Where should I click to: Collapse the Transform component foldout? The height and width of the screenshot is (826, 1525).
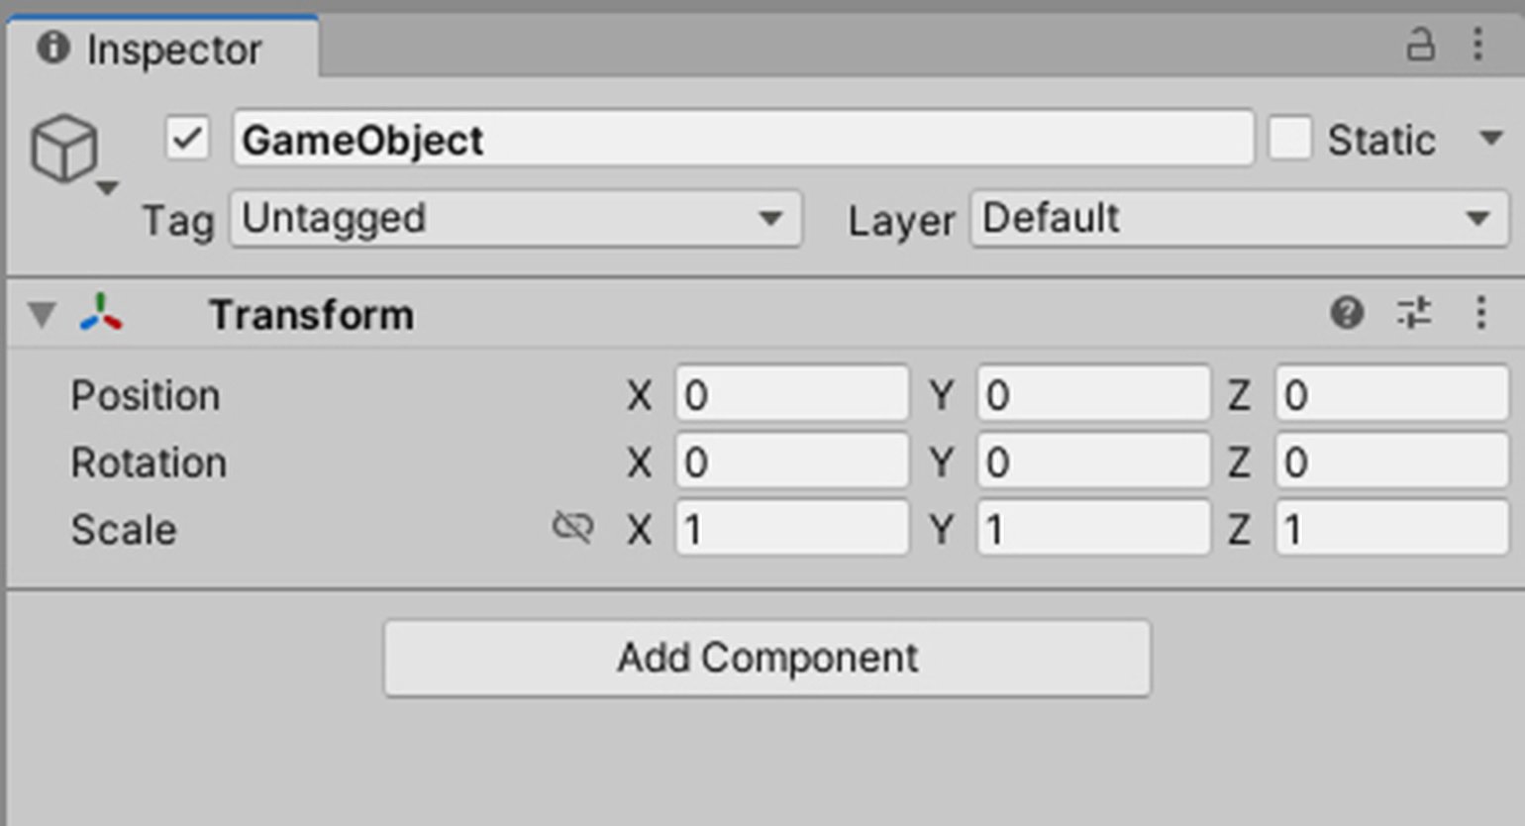tap(42, 315)
